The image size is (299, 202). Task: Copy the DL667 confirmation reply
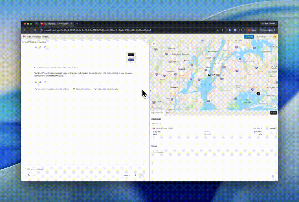click(36, 82)
